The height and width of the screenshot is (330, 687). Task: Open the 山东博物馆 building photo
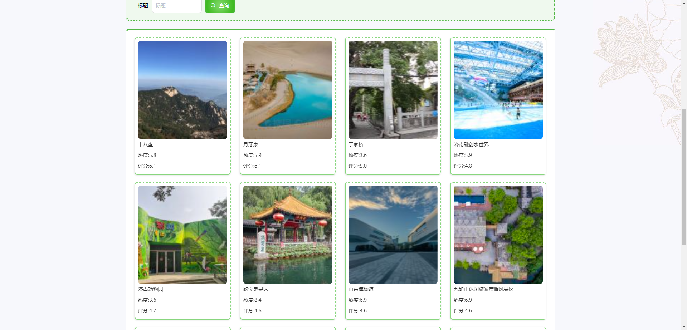coord(393,235)
